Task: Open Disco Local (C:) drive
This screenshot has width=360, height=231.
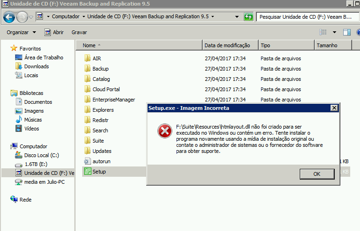Action: coord(37,155)
